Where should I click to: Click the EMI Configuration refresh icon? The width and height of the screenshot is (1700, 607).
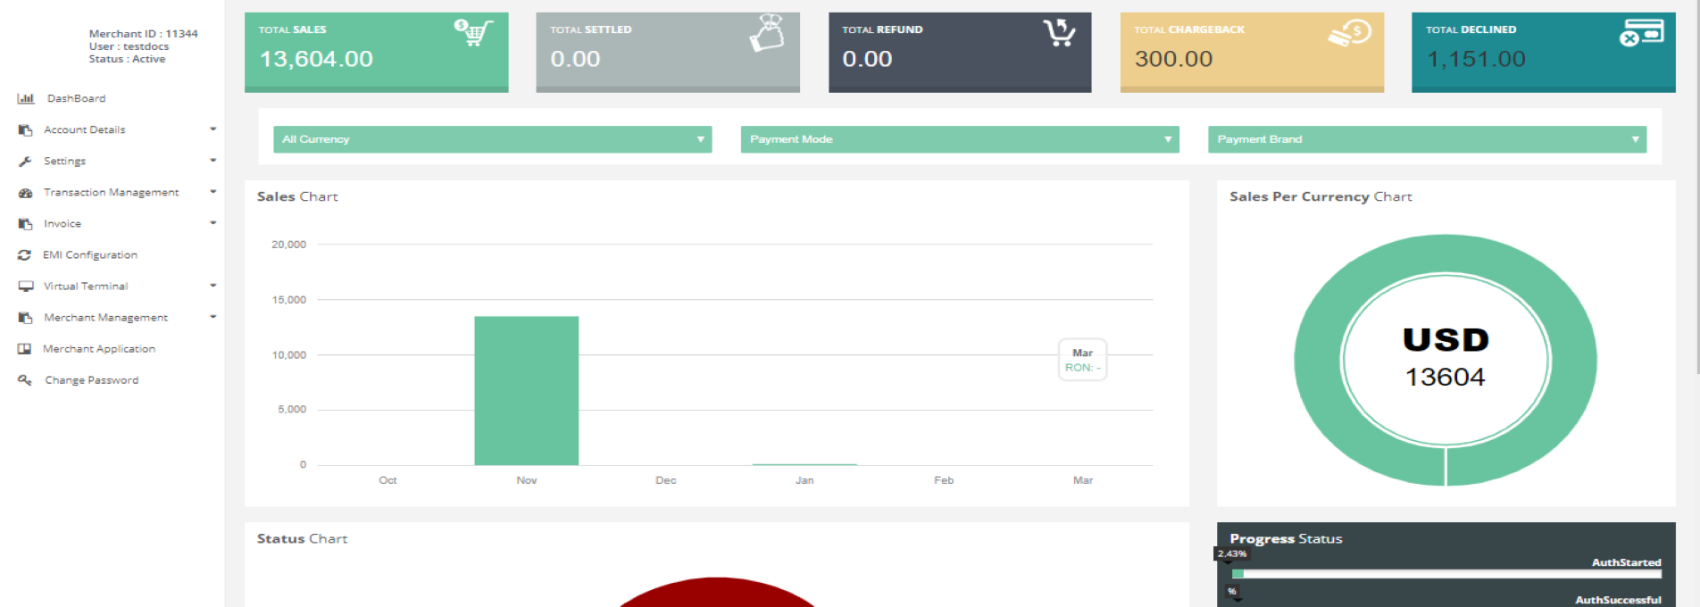click(x=24, y=255)
